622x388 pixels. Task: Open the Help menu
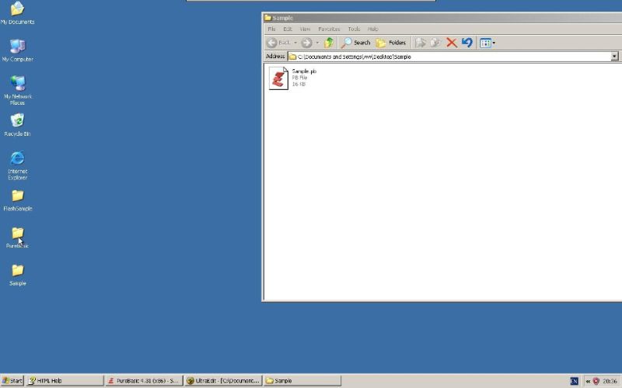[x=372, y=29]
